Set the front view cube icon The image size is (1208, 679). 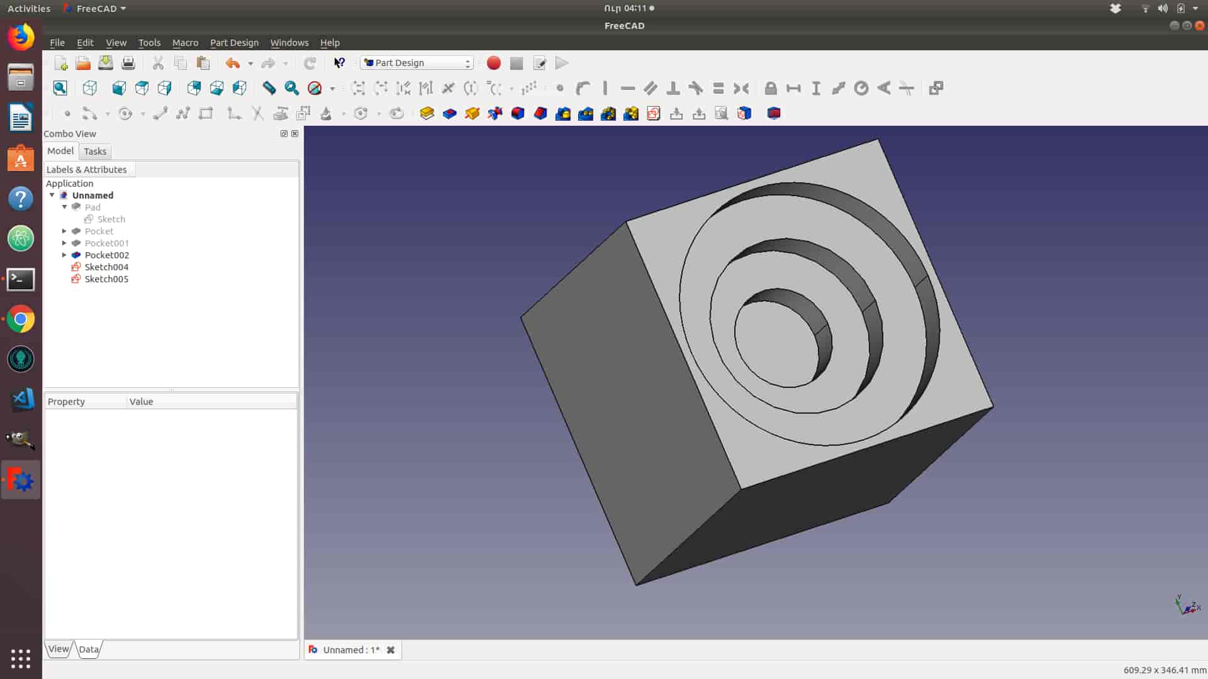[x=119, y=88]
